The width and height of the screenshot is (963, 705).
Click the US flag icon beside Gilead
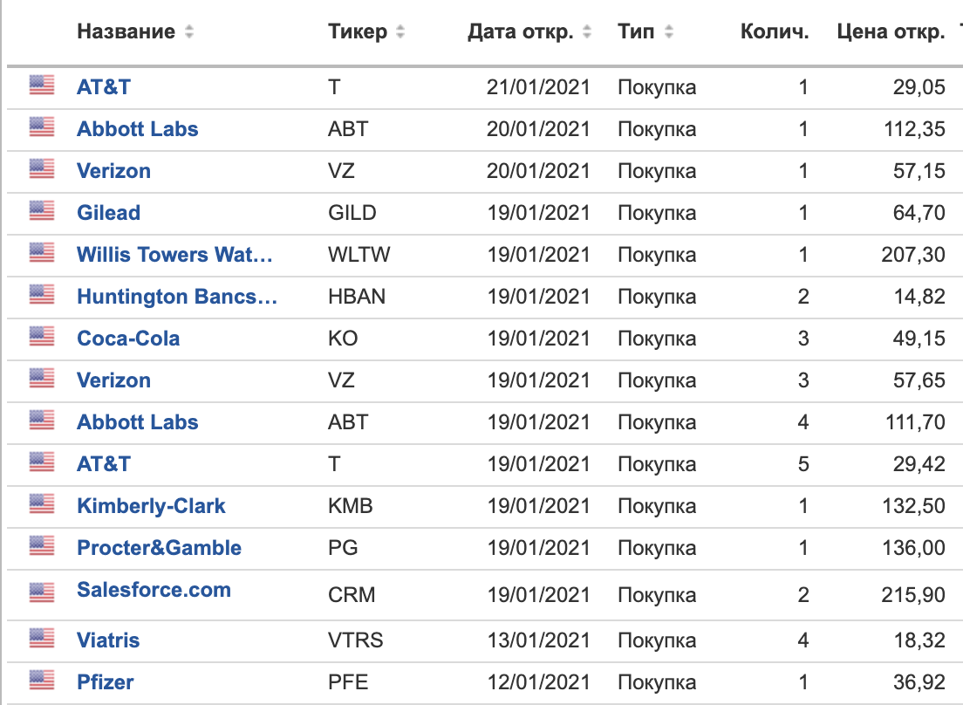tap(41, 210)
